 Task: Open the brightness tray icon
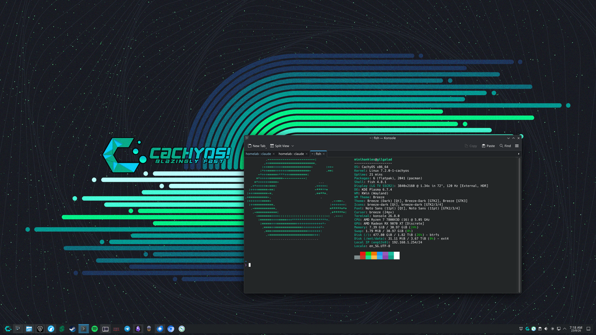click(x=552, y=329)
